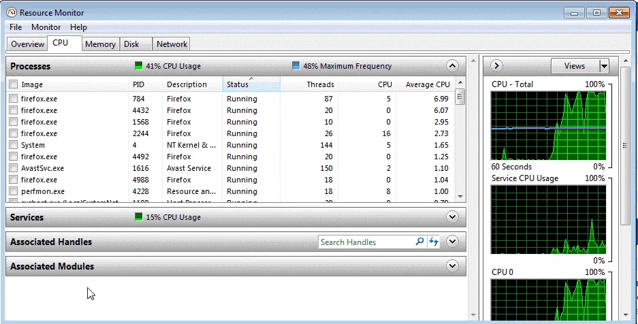
Task: Click in the Search Handles field
Action: (x=366, y=242)
